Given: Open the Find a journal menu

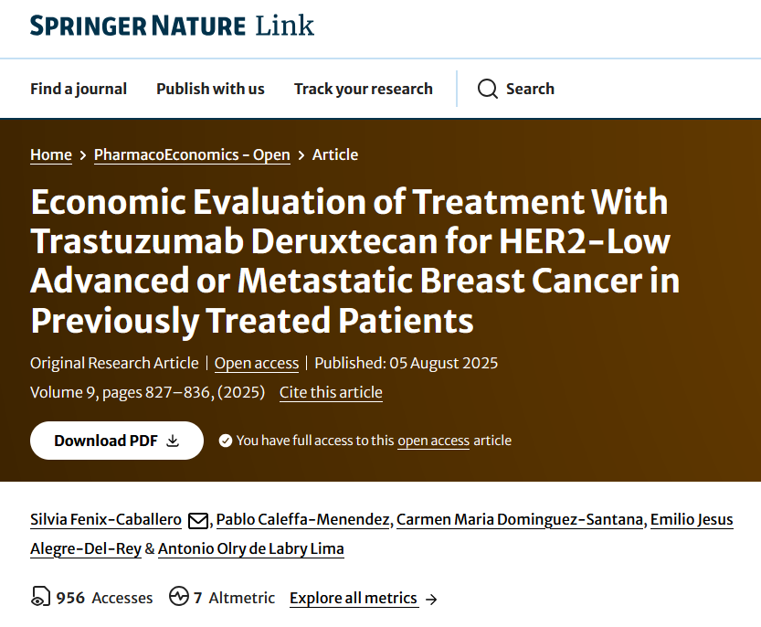Looking at the screenshot, I should [x=79, y=89].
